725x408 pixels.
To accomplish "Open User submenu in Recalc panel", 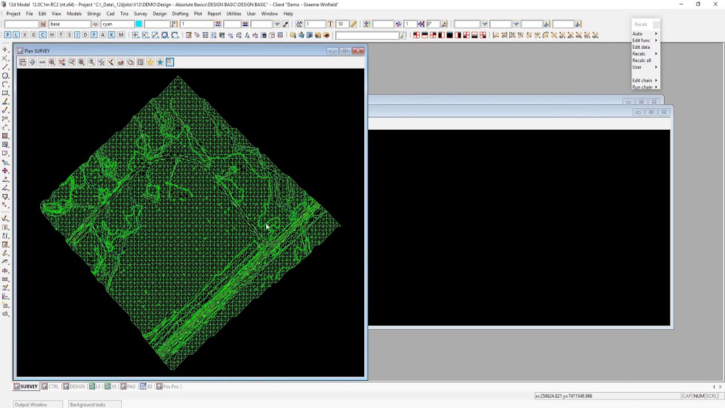I will click(645, 67).
